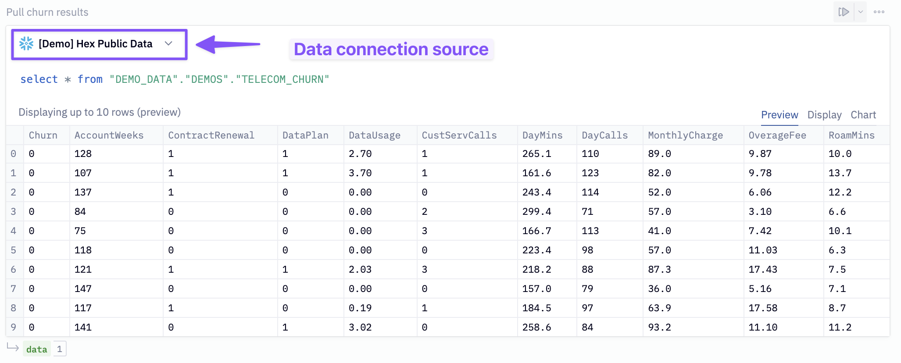
Task: Select the Churn column header
Action: tap(43, 135)
